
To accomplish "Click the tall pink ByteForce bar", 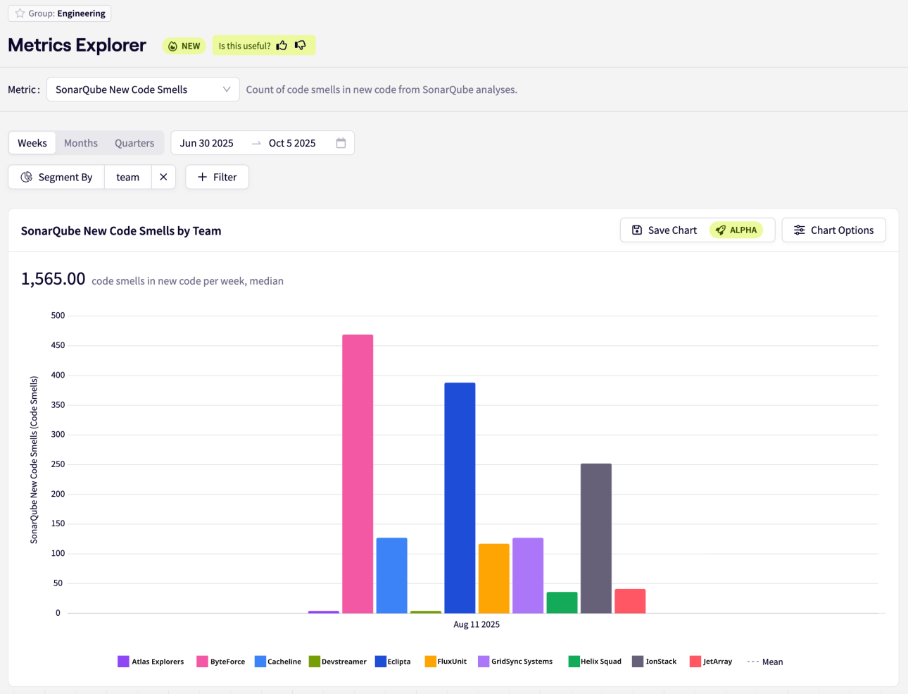I will click(358, 473).
